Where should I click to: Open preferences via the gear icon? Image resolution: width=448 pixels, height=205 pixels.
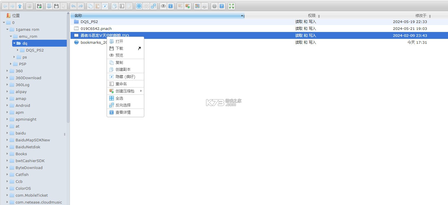pos(214,6)
